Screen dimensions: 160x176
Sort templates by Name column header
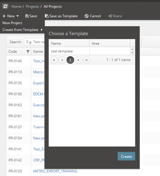click(x=69, y=43)
